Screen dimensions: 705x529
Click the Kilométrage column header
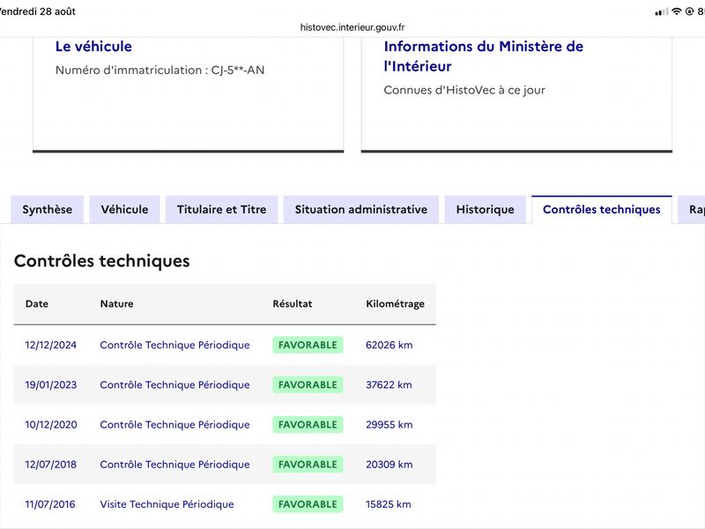395,304
